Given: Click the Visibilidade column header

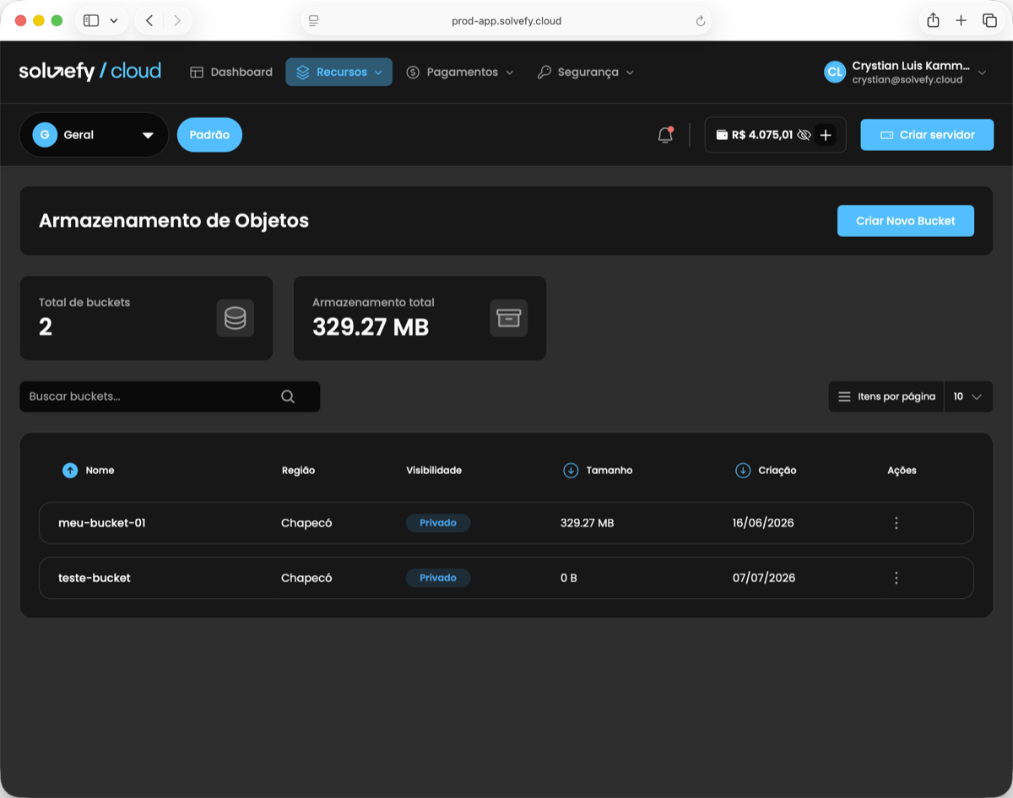Looking at the screenshot, I should click(x=434, y=471).
